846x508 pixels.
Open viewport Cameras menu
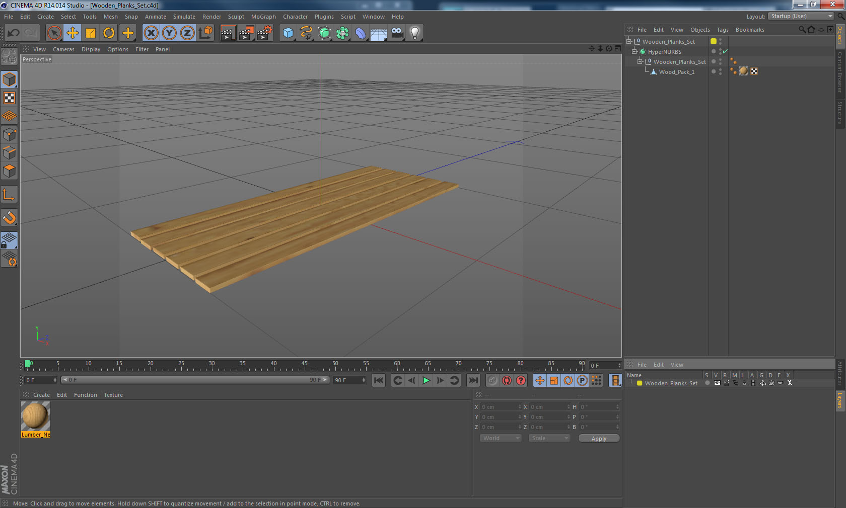(x=63, y=49)
